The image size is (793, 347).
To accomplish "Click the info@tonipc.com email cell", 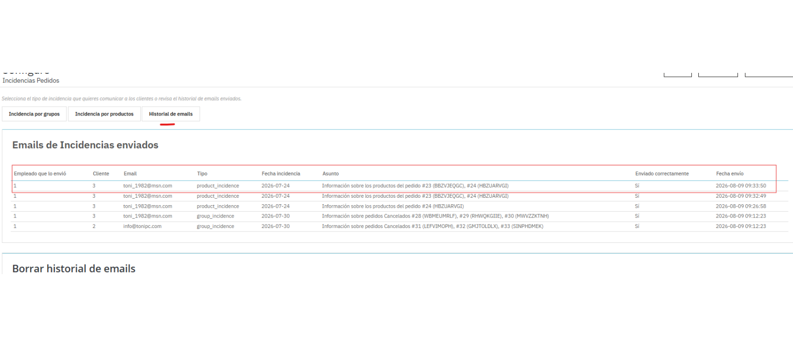I will pyautogui.click(x=142, y=227).
